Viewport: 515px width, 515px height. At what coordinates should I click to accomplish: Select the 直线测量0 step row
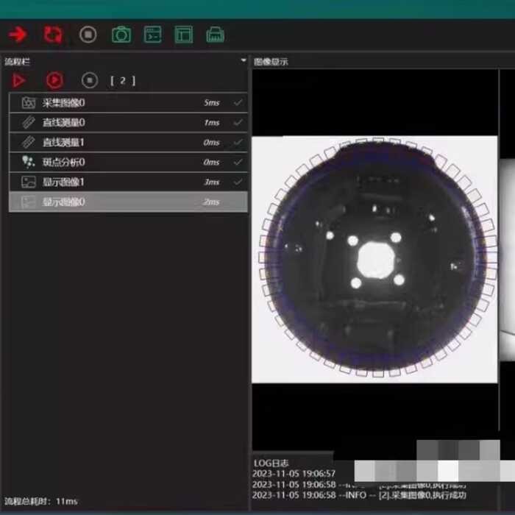tap(129, 123)
